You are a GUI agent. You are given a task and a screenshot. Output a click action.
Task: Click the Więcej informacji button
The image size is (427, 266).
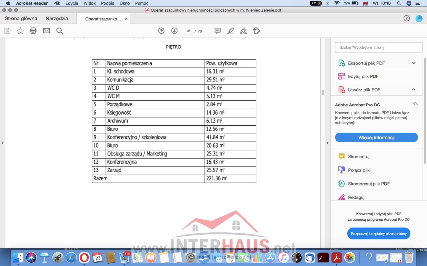tap(376, 138)
